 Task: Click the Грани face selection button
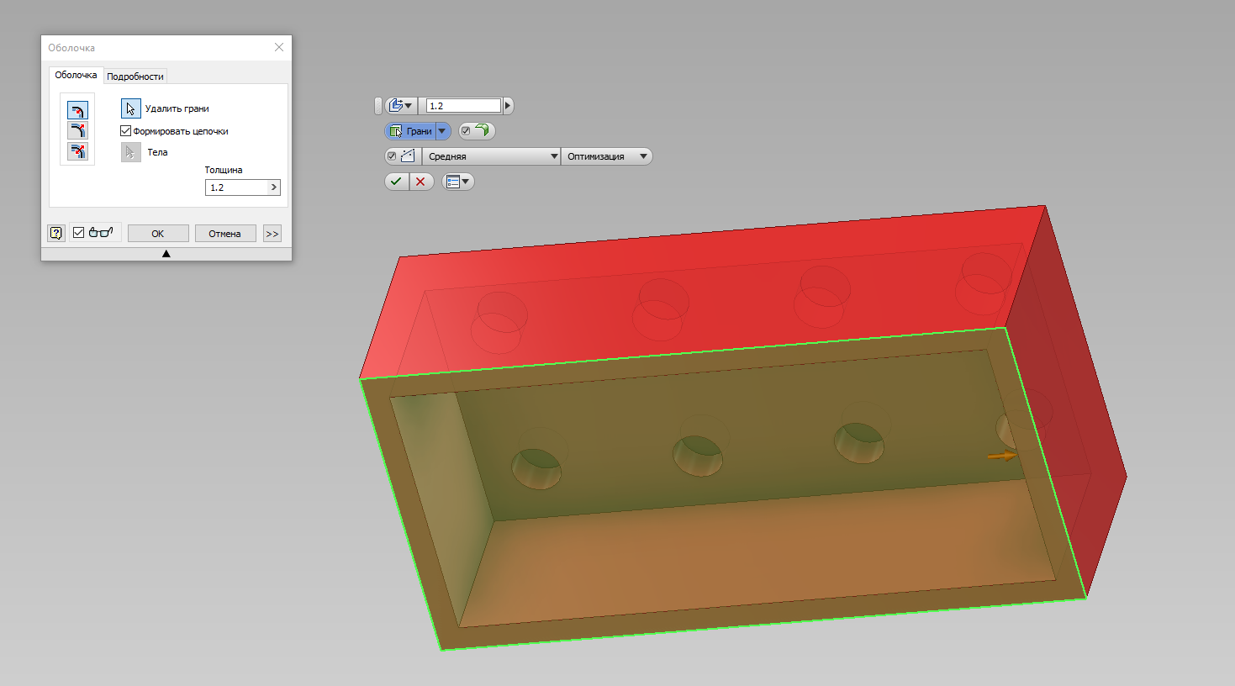click(410, 131)
